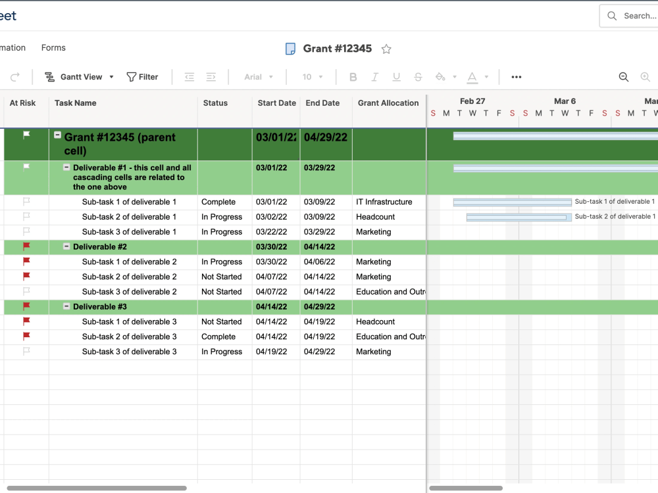Select the indent row icon

(x=210, y=77)
